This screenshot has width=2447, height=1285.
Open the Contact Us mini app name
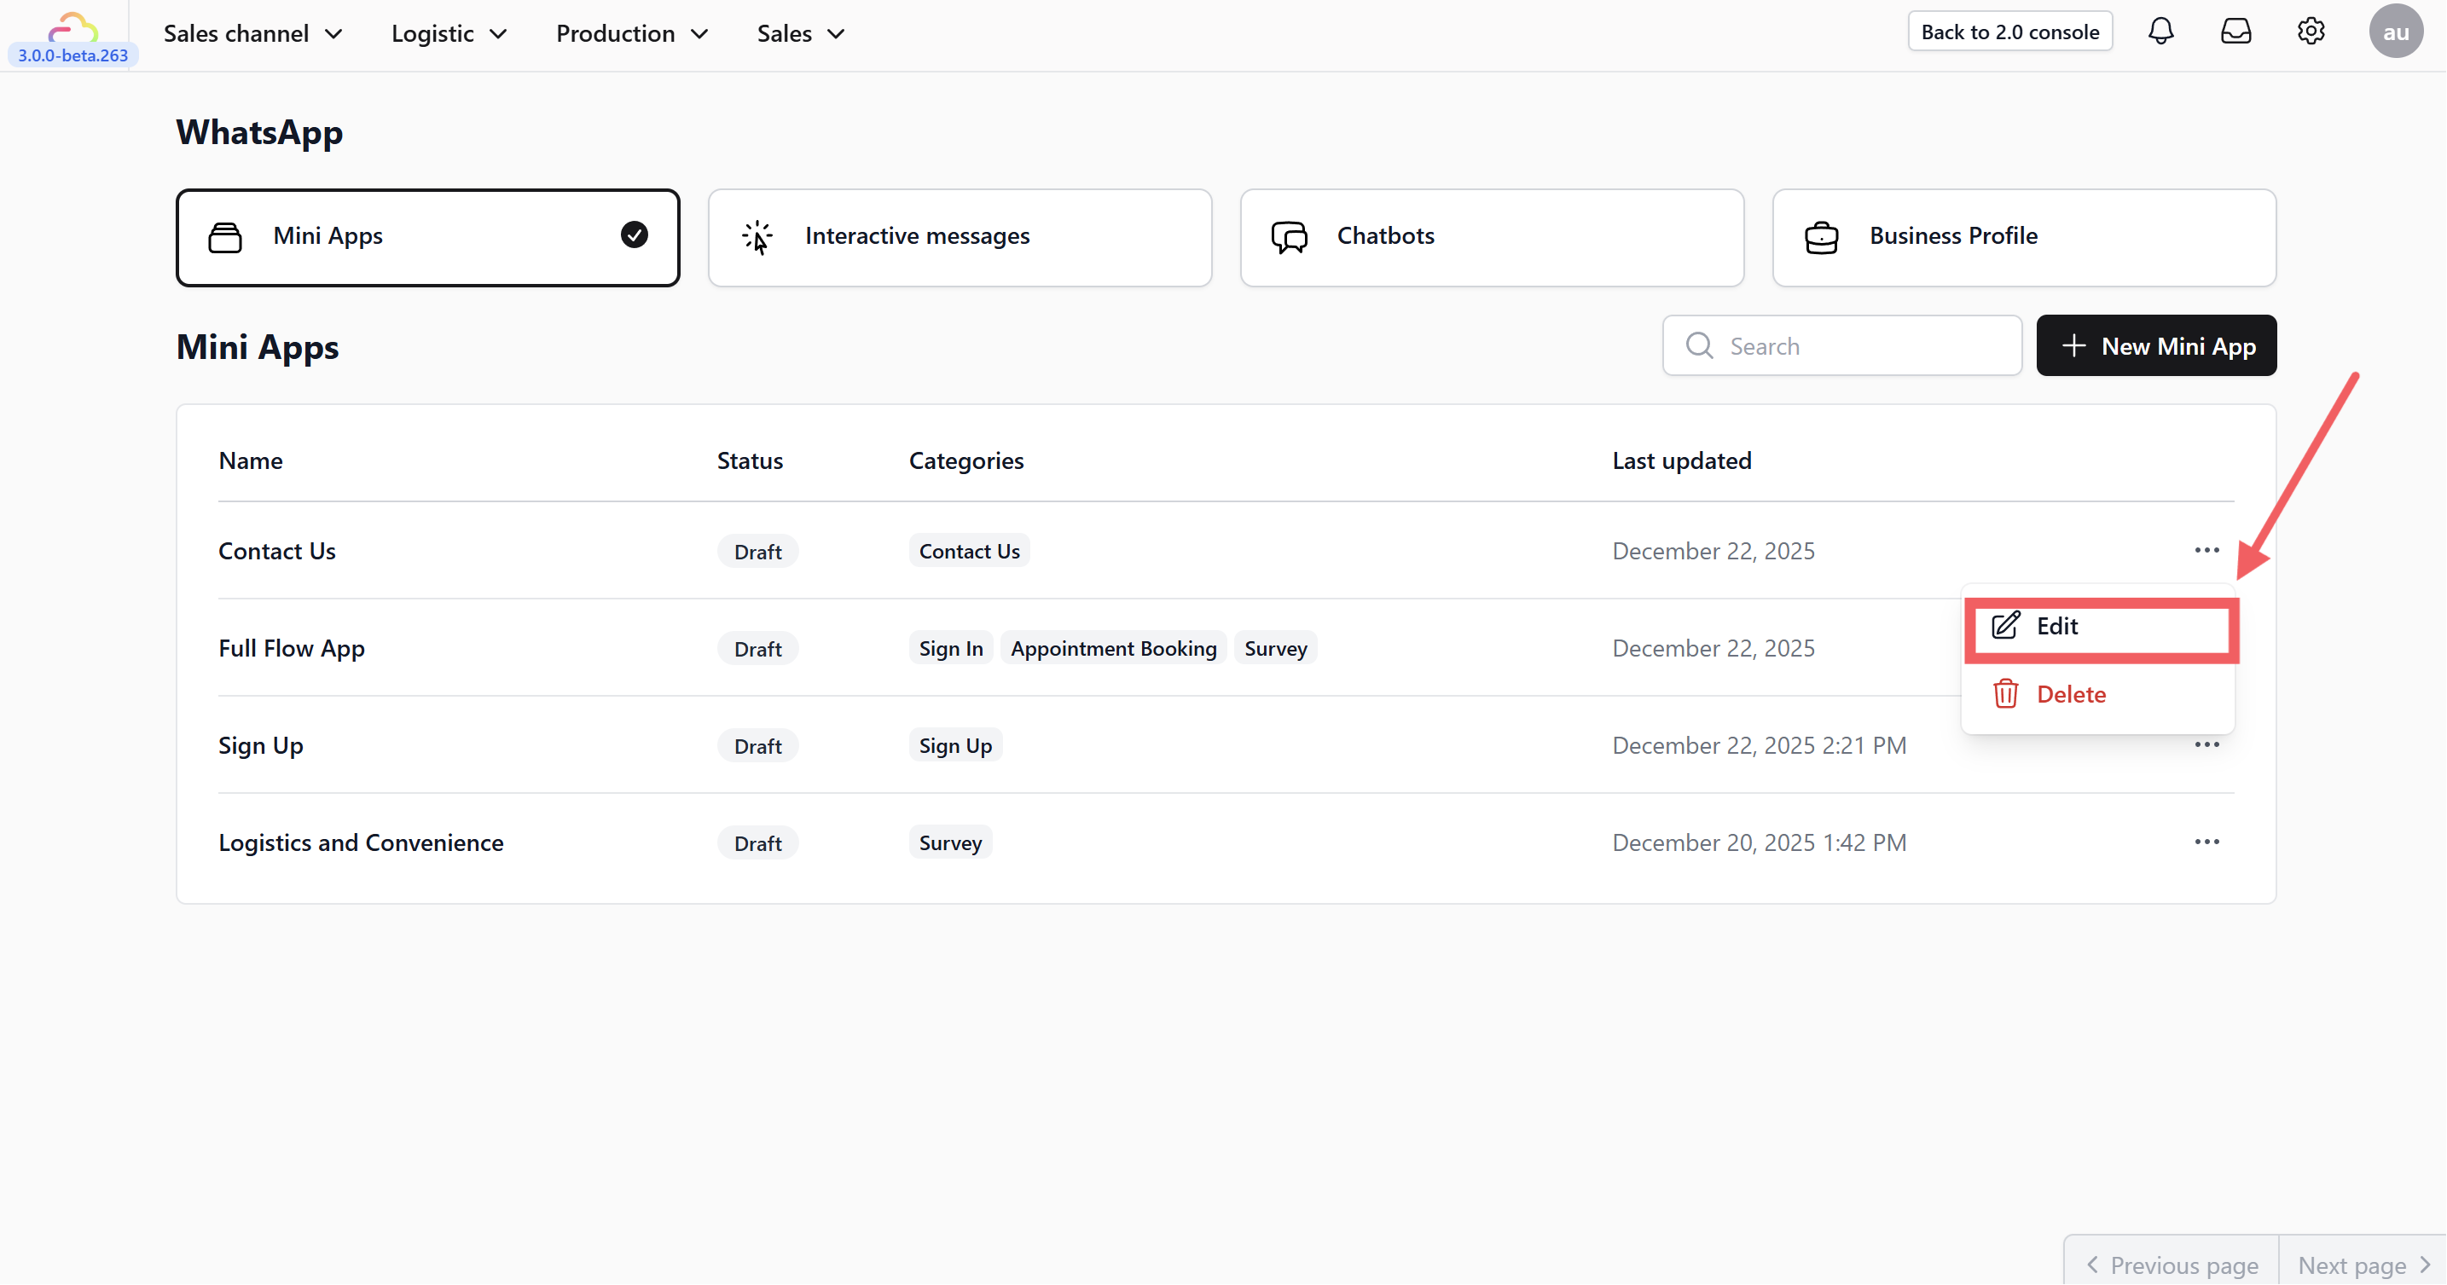pos(276,551)
